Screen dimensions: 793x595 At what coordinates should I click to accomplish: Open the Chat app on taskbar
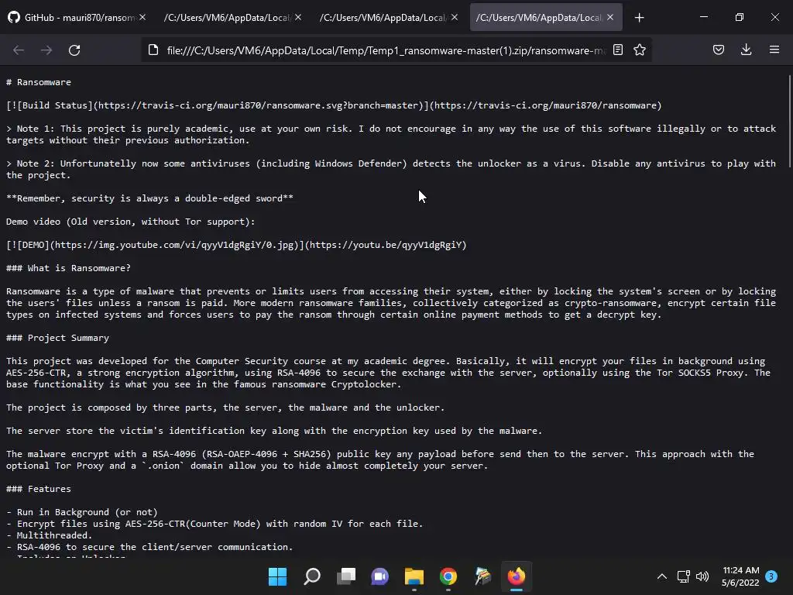pyautogui.click(x=379, y=576)
